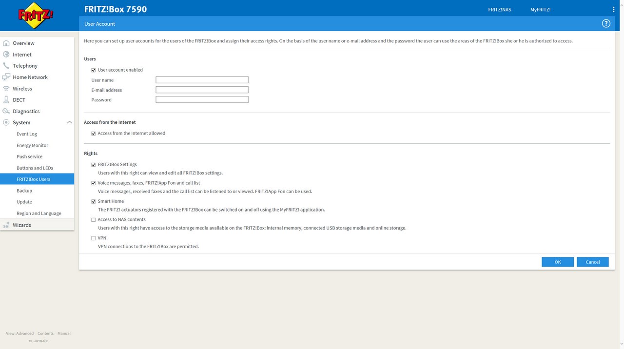The height and width of the screenshot is (349, 624).
Task: Click the OK button
Action: (558, 262)
